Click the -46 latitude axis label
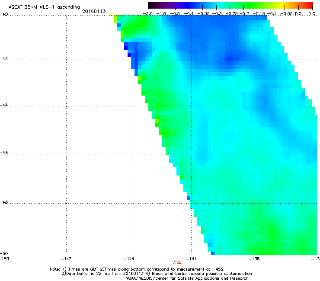The width and height of the screenshot is (320, 281). click(4, 153)
